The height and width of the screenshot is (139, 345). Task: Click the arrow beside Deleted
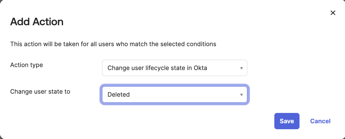241,95
